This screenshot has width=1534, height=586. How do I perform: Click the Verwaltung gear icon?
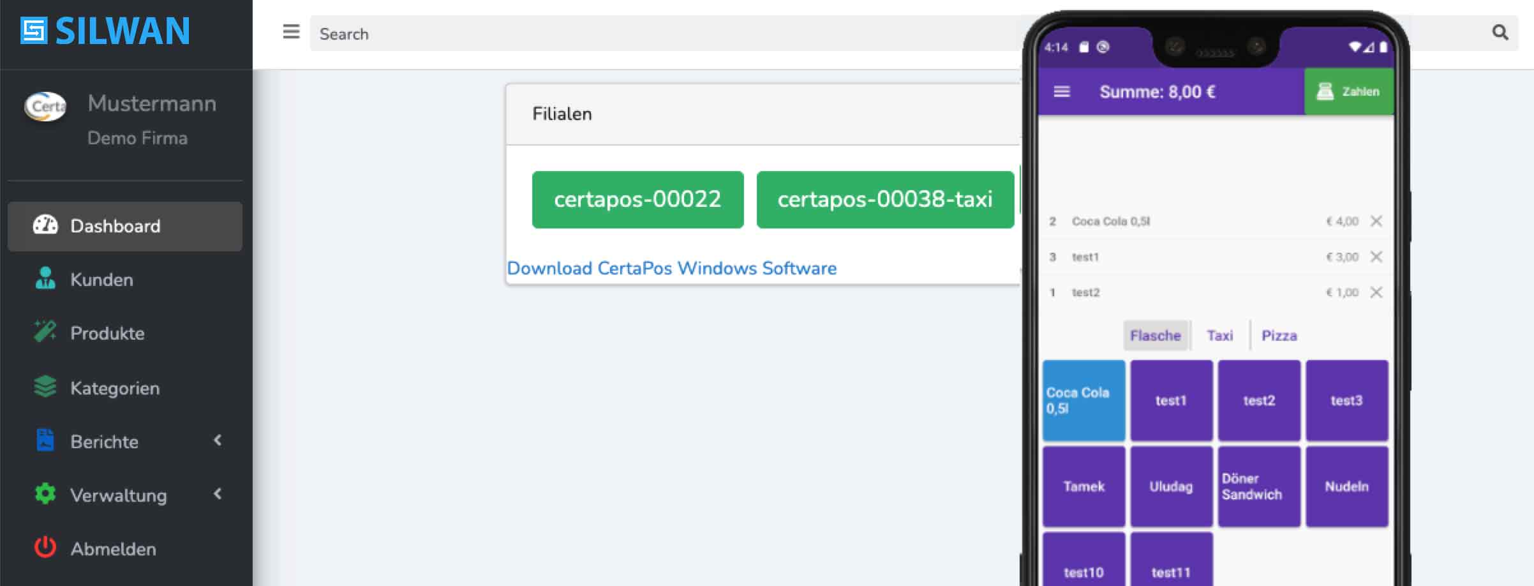tap(45, 494)
